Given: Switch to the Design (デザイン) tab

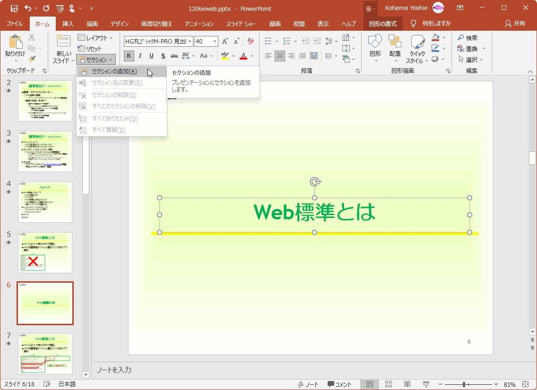Looking at the screenshot, I should pyautogui.click(x=120, y=24).
